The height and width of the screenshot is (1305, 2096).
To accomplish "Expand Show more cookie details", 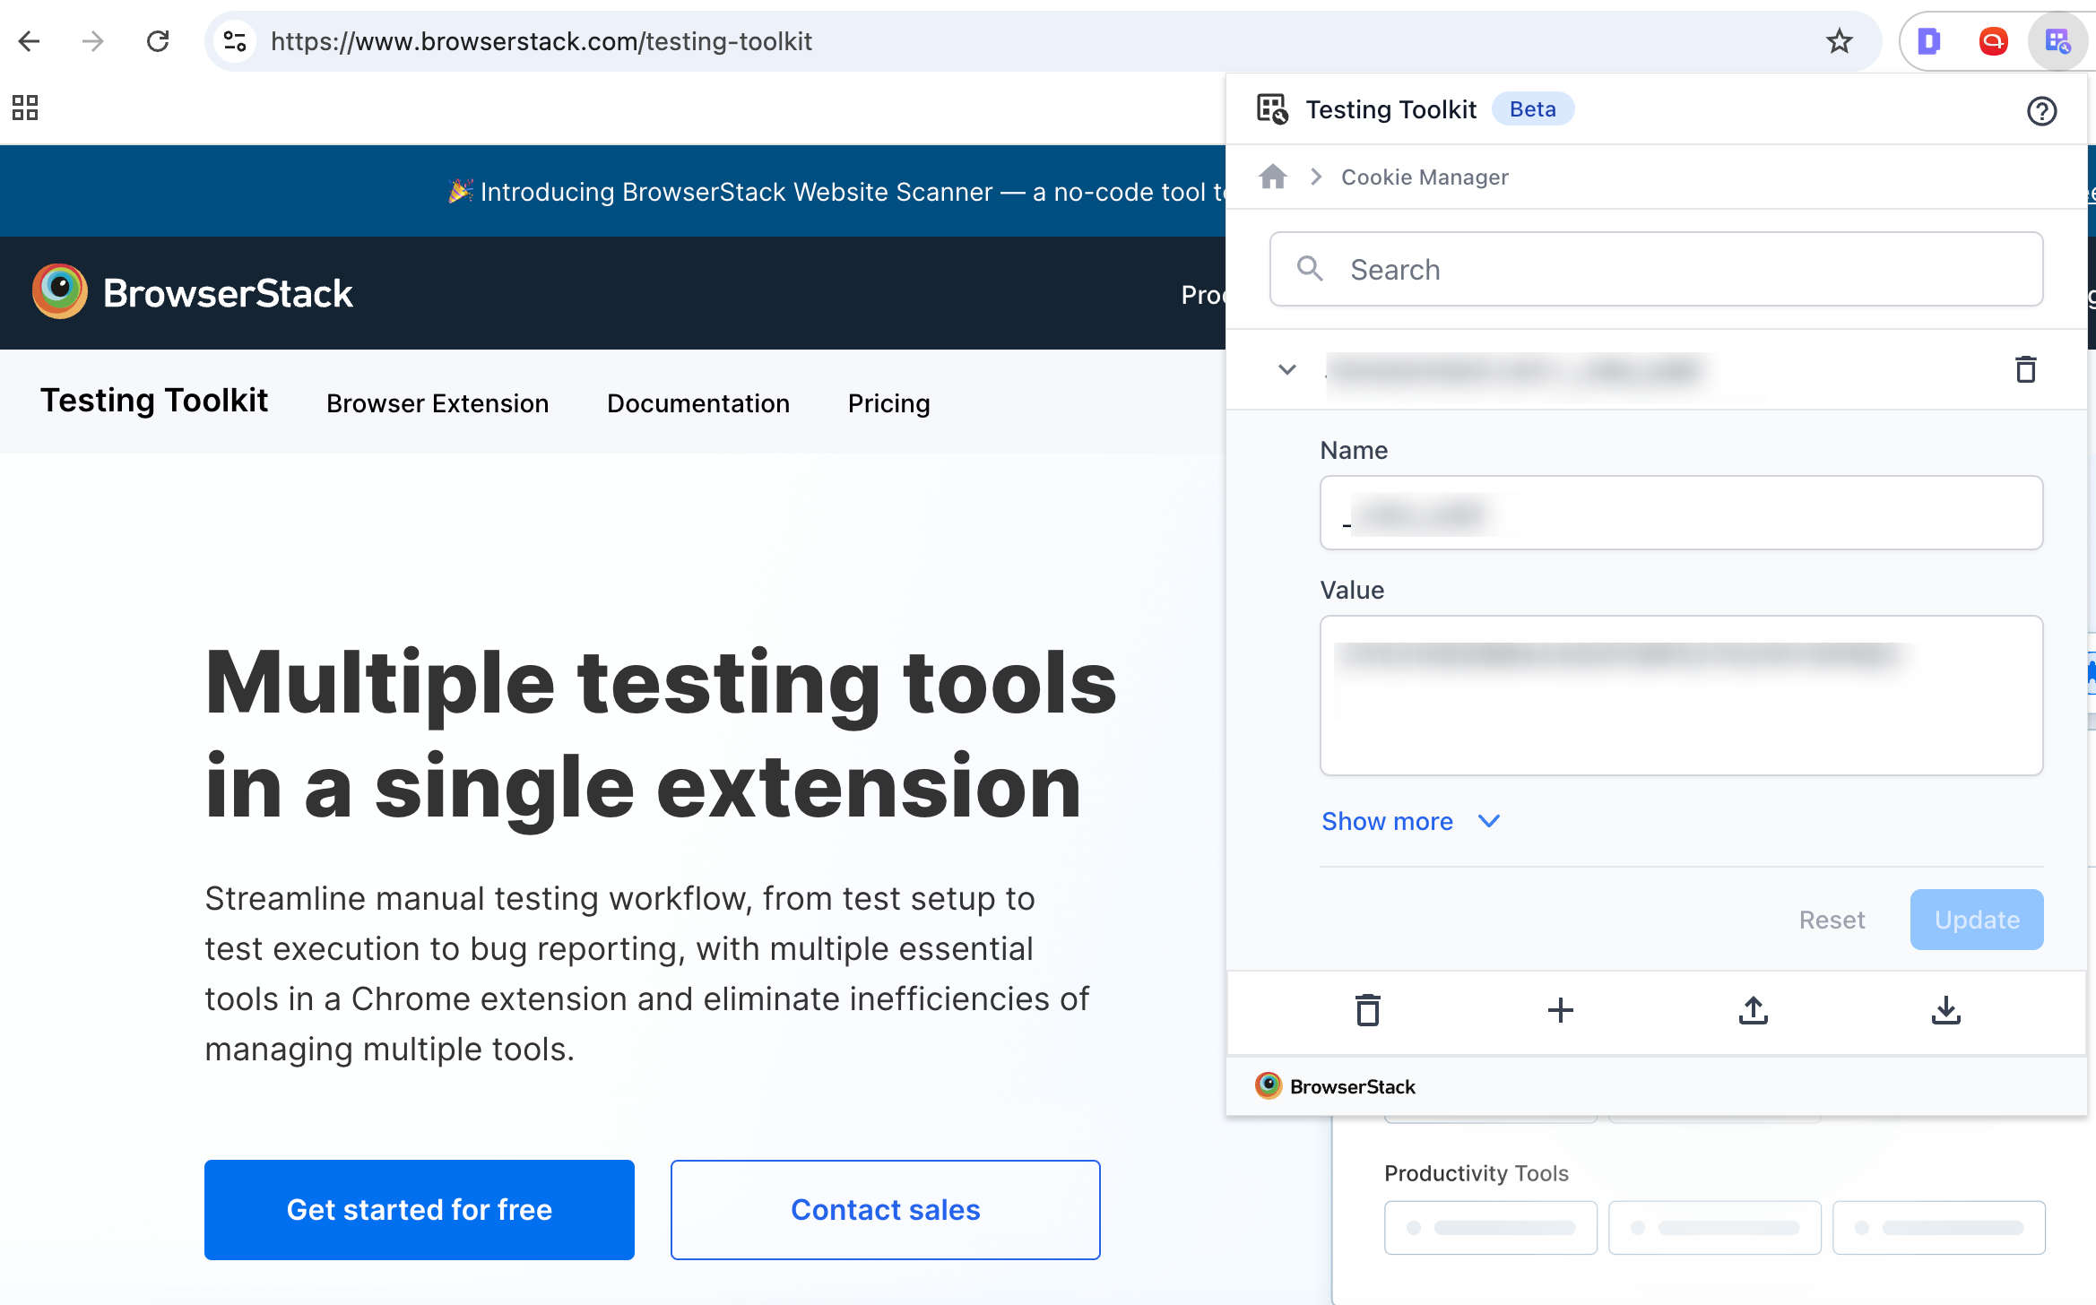I will tap(1411, 821).
